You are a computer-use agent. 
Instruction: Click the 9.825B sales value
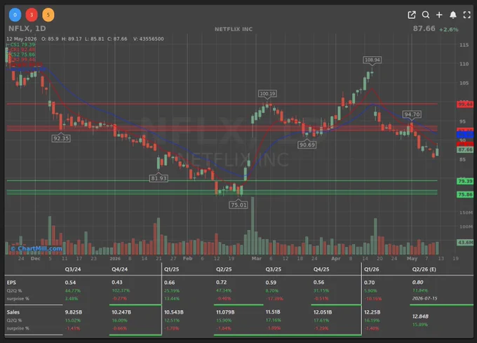(74, 312)
